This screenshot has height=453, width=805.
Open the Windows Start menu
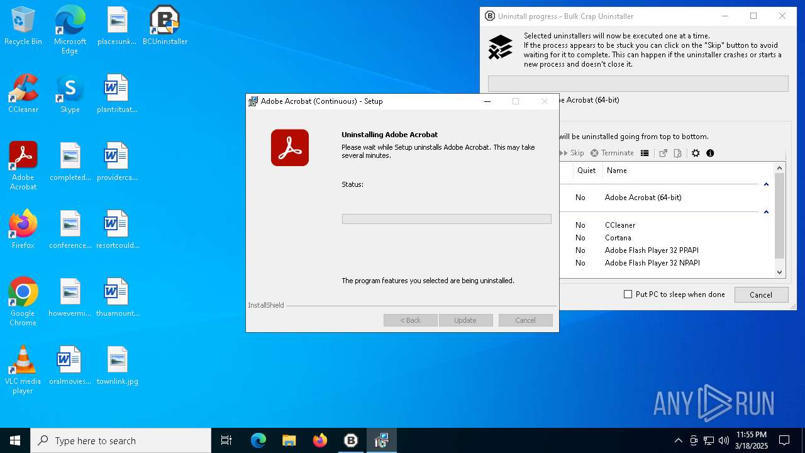[x=15, y=440]
